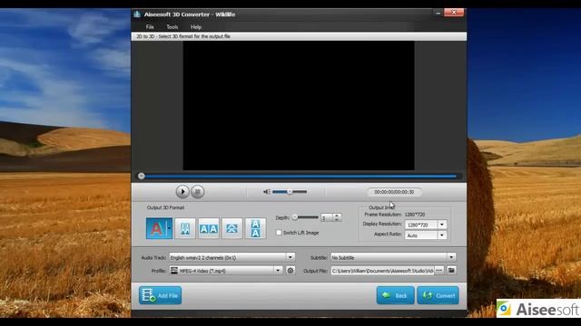Mute audio with the speaker icon
The height and width of the screenshot is (326, 581).
[266, 192]
